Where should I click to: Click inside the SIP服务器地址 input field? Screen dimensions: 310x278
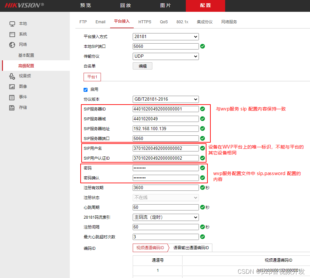165,129
